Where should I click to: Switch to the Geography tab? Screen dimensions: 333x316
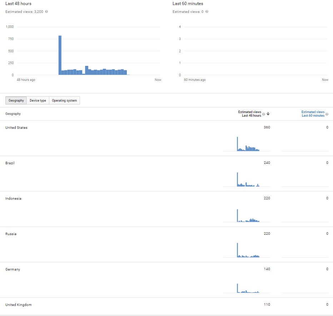[16, 100]
